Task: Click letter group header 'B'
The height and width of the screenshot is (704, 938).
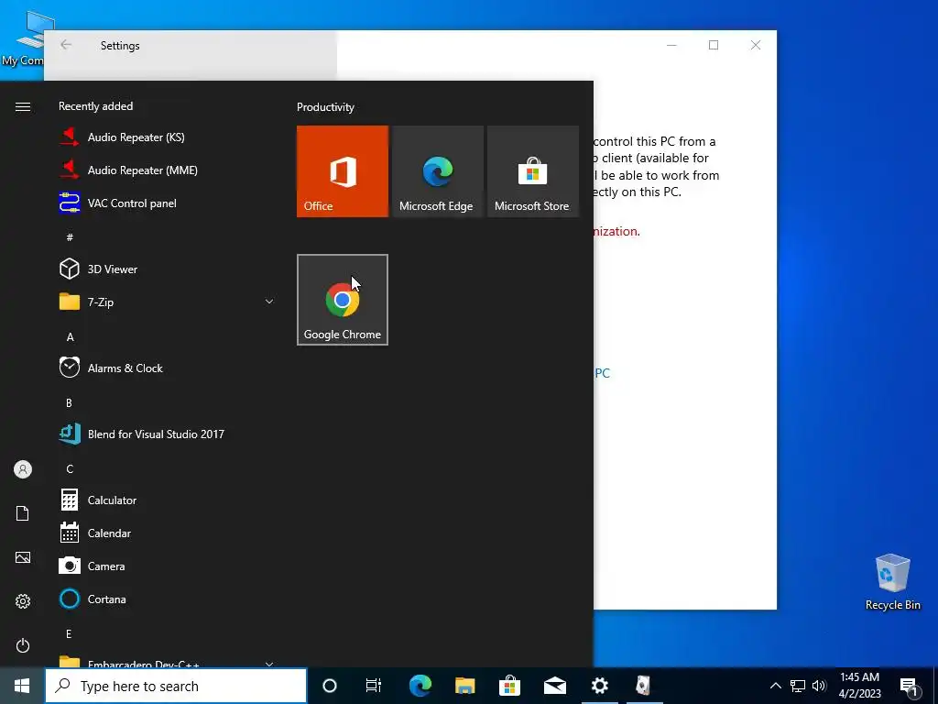Action: pos(69,403)
